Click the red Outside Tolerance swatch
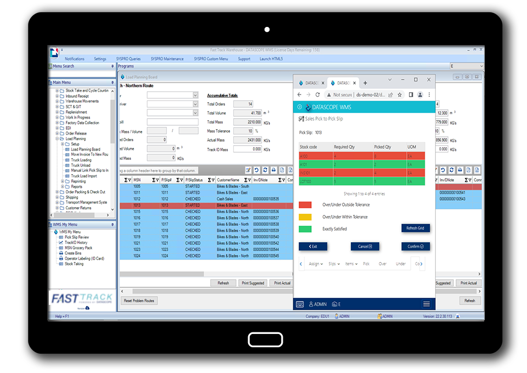527x373 pixels. pyautogui.click(x=305, y=205)
